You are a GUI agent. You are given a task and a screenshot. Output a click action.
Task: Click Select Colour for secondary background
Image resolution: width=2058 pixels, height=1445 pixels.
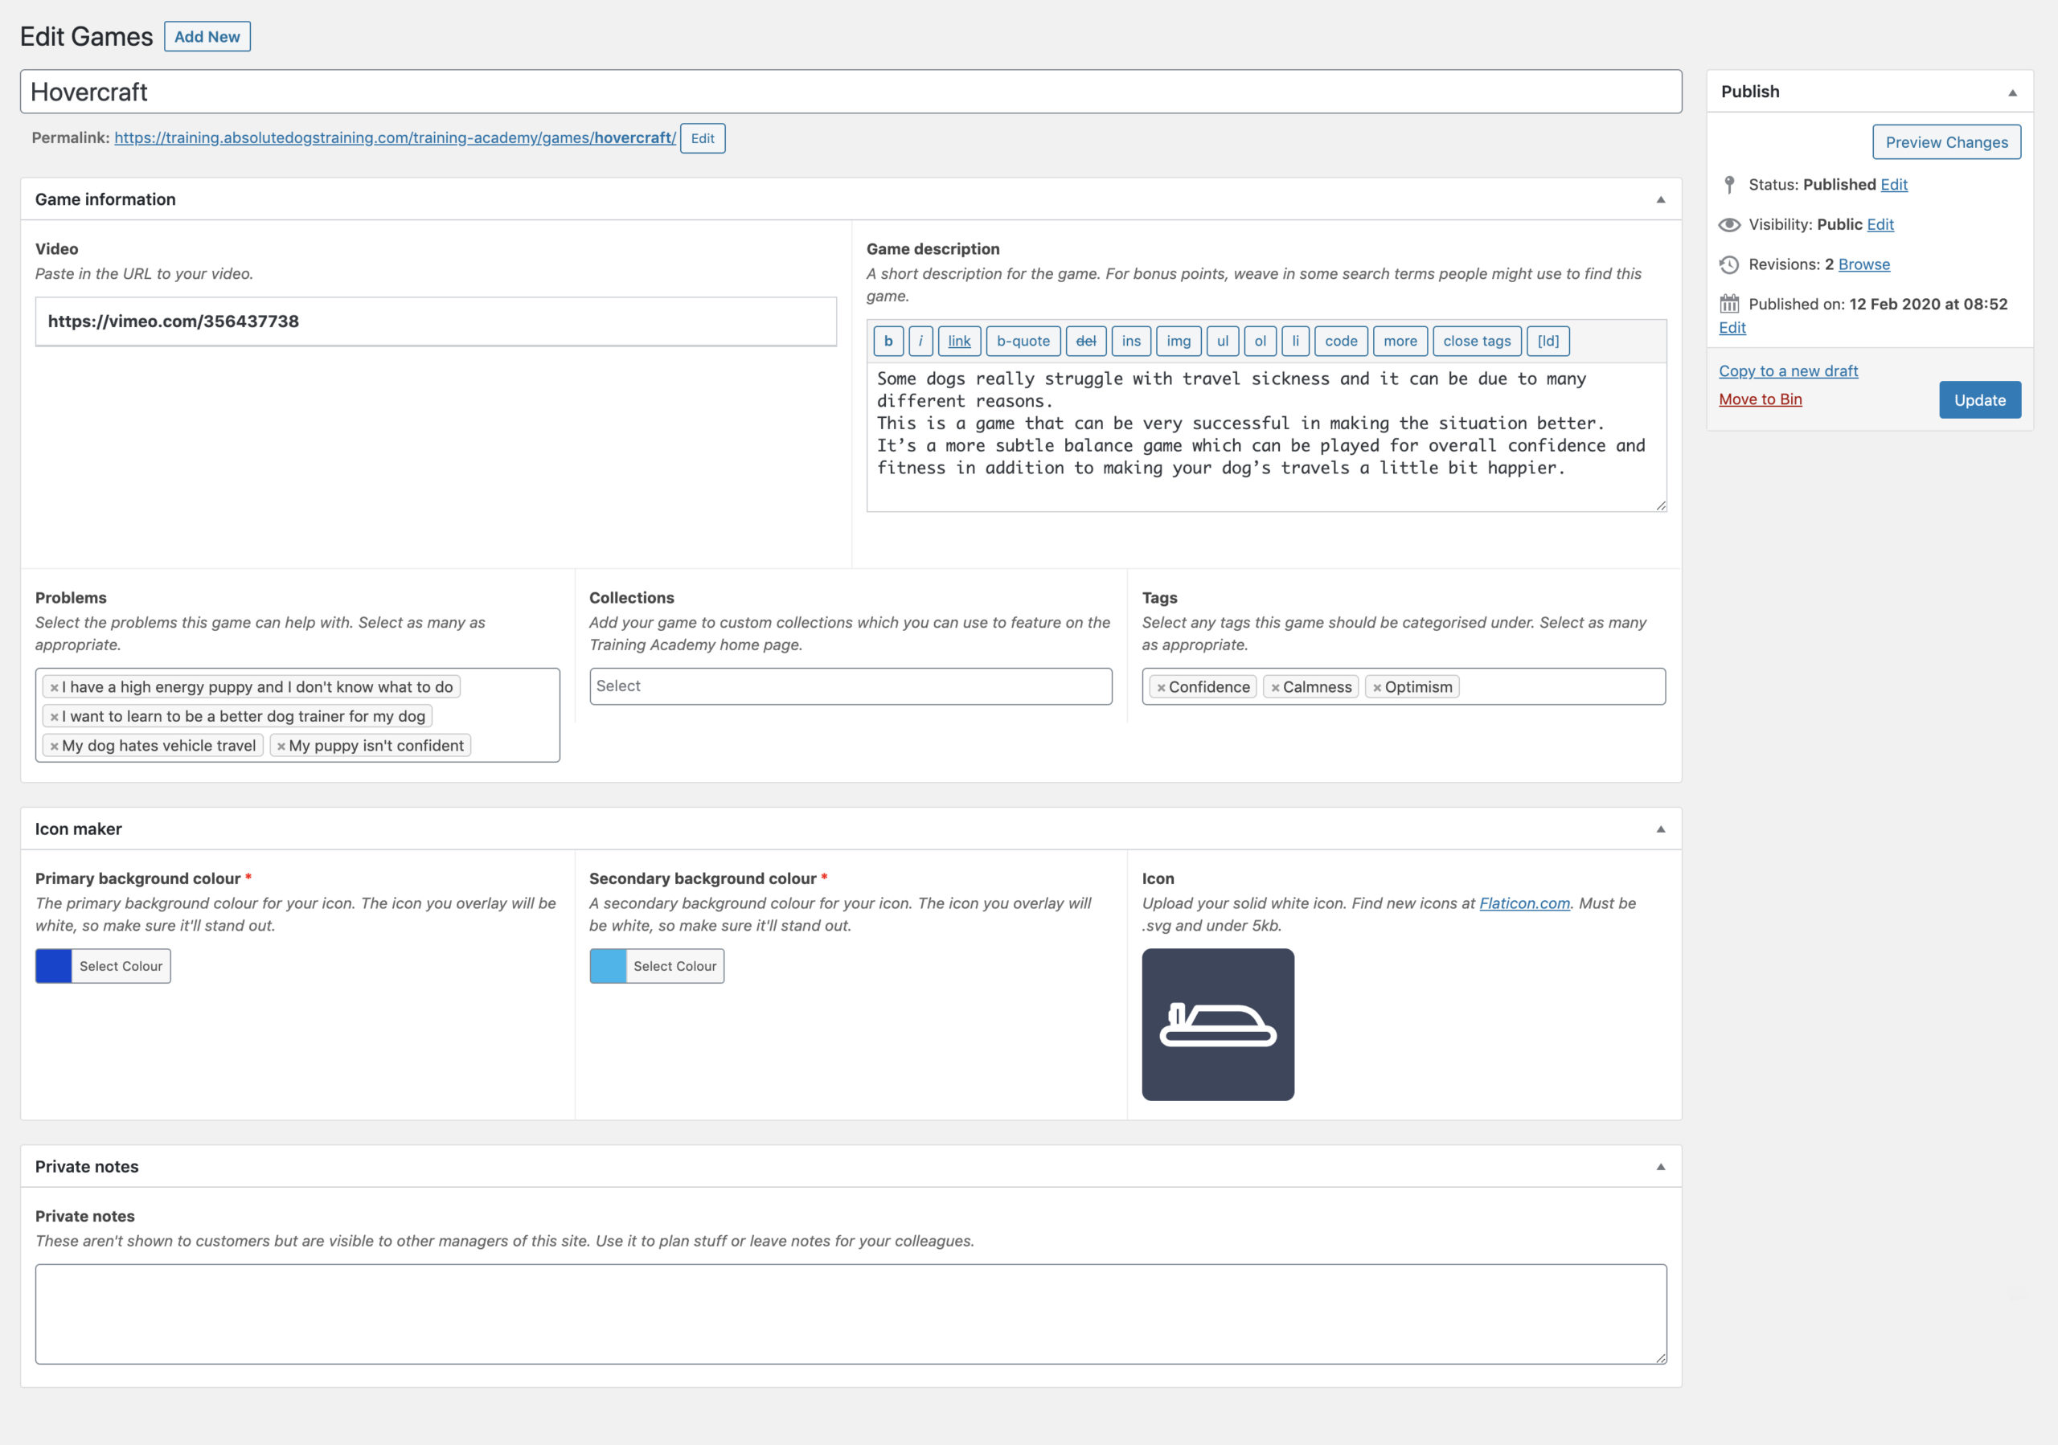(x=675, y=966)
